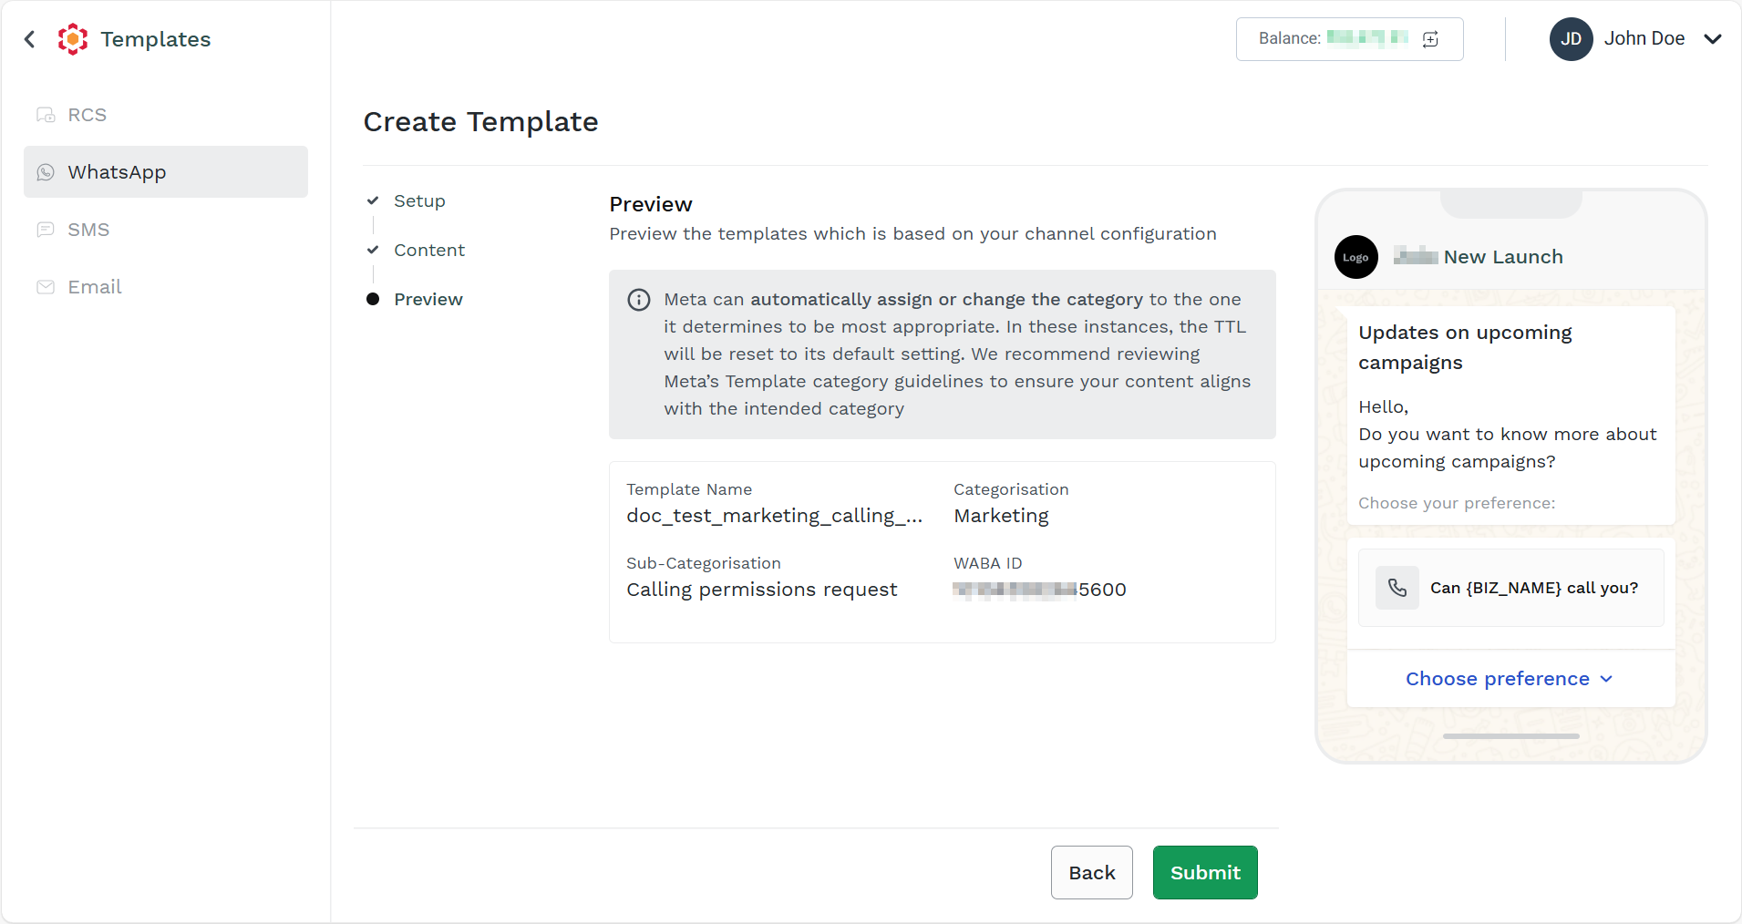The width and height of the screenshot is (1742, 924).
Task: Open the John Doe account dropdown chevron
Action: (x=1713, y=39)
